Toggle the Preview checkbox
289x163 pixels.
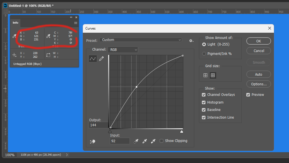coord(248,95)
